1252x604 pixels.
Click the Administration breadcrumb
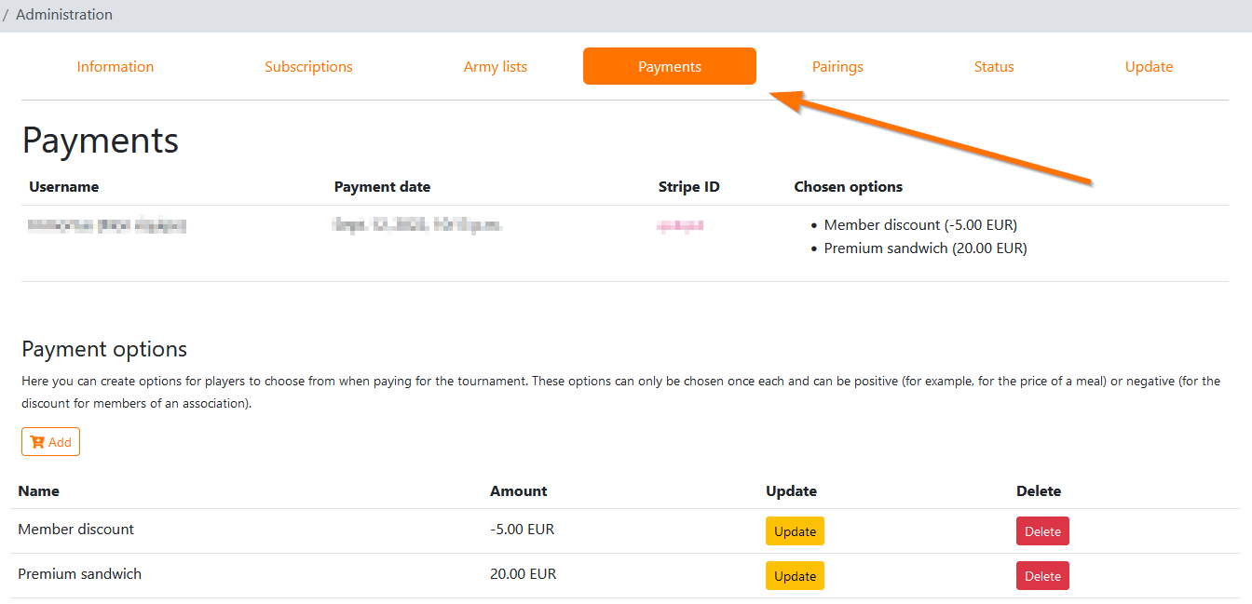click(x=64, y=15)
